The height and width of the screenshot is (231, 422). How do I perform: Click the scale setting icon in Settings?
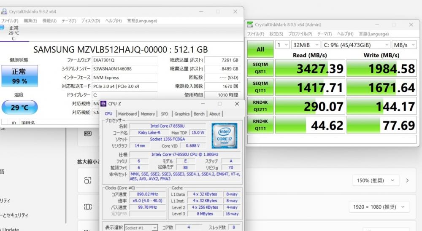[88, 180]
